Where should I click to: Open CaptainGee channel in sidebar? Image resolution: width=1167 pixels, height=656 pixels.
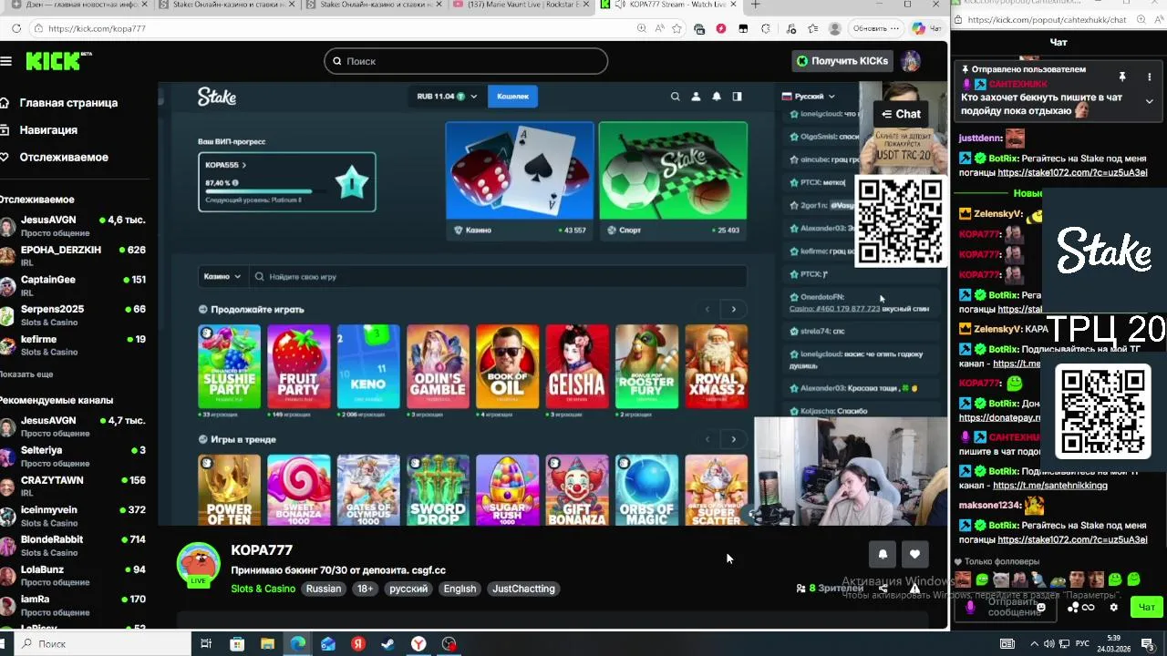(73, 285)
